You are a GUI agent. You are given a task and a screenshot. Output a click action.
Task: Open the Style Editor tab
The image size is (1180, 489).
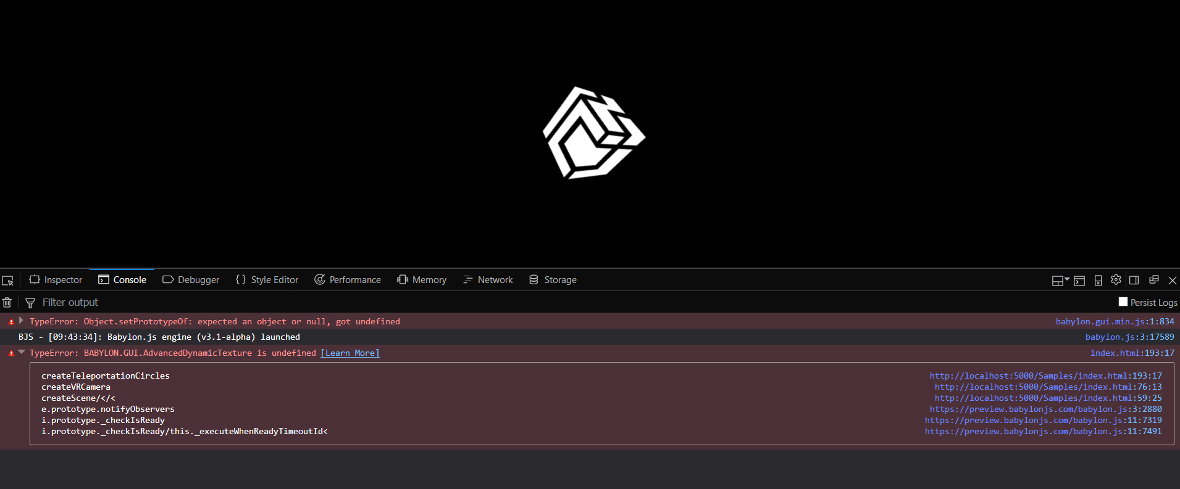[x=267, y=280]
